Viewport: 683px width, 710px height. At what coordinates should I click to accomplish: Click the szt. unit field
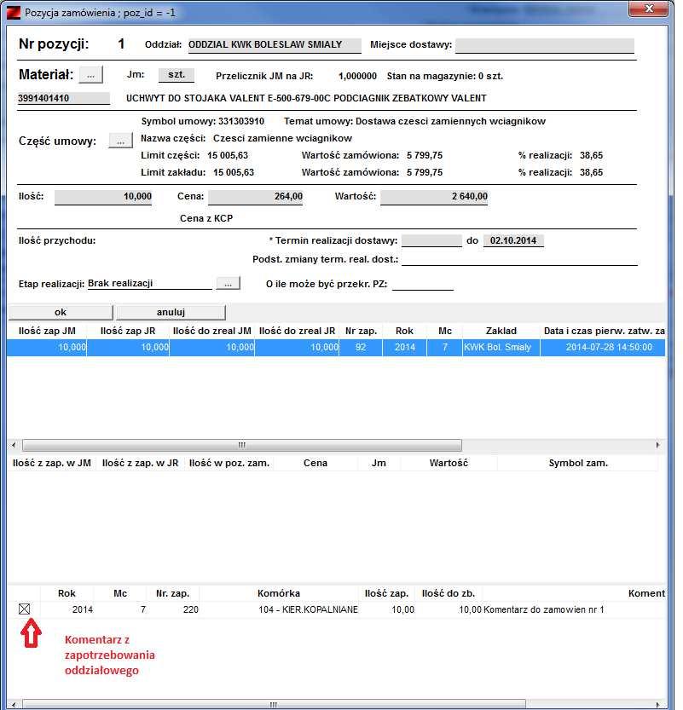(177, 75)
